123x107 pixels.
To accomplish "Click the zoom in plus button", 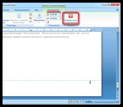I will tap(114, 101).
